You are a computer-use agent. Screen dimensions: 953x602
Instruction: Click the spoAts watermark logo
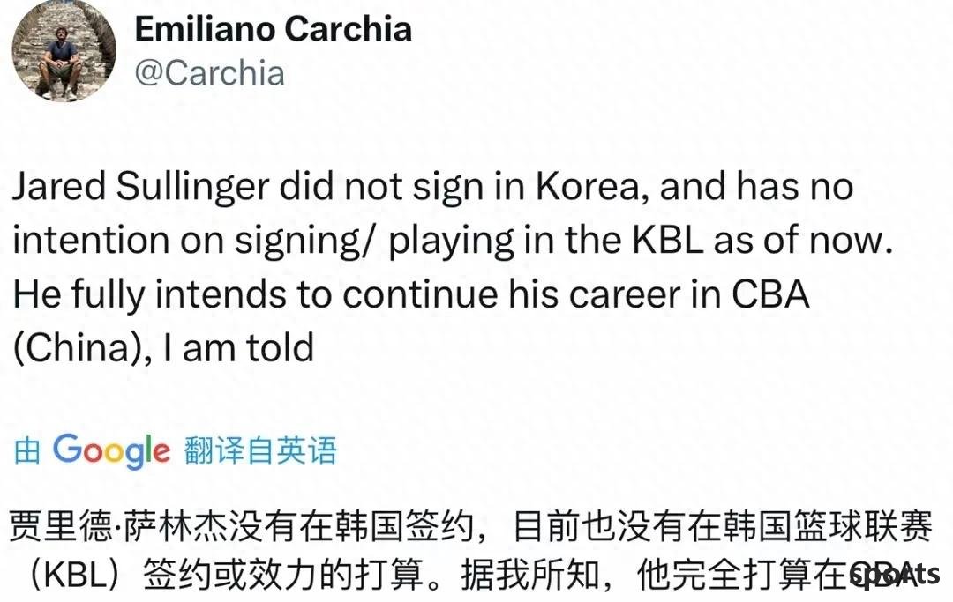click(x=895, y=574)
